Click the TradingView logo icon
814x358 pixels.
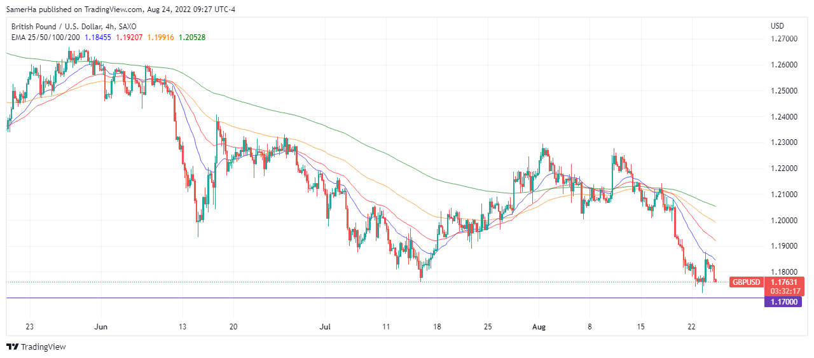coord(13,347)
